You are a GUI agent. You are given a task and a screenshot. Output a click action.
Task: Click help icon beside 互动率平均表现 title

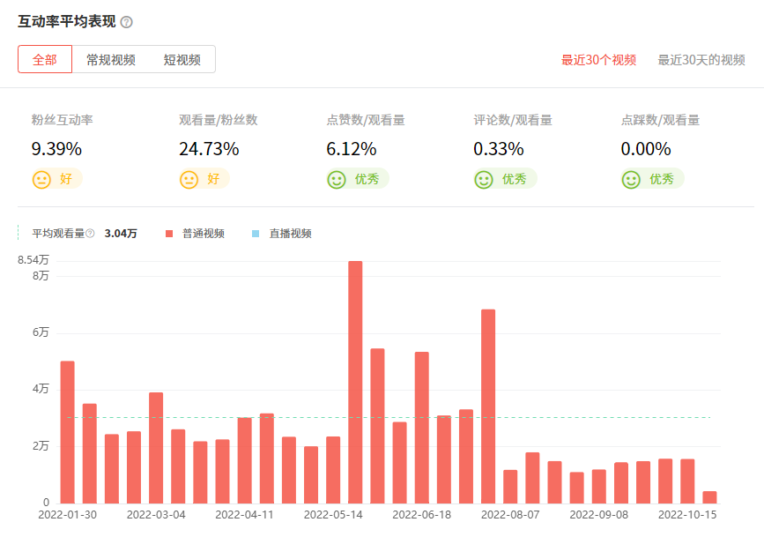pyautogui.click(x=126, y=22)
